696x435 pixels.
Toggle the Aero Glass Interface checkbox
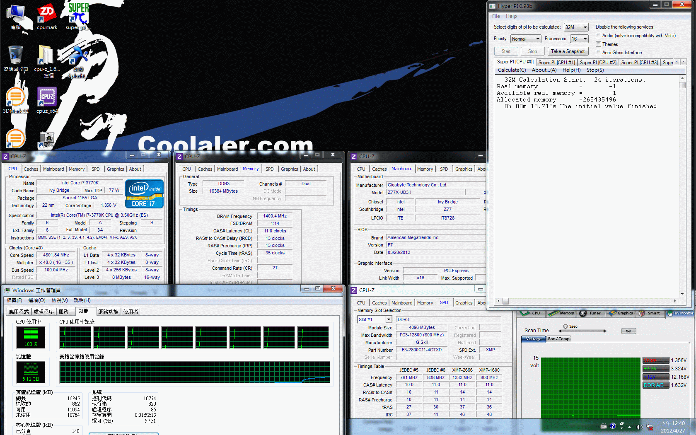598,53
